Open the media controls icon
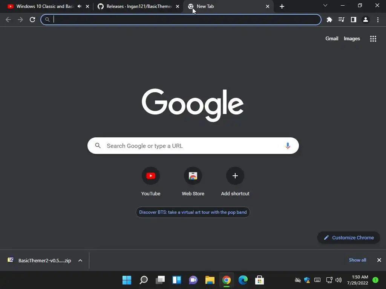This screenshot has height=289, width=386. click(342, 20)
